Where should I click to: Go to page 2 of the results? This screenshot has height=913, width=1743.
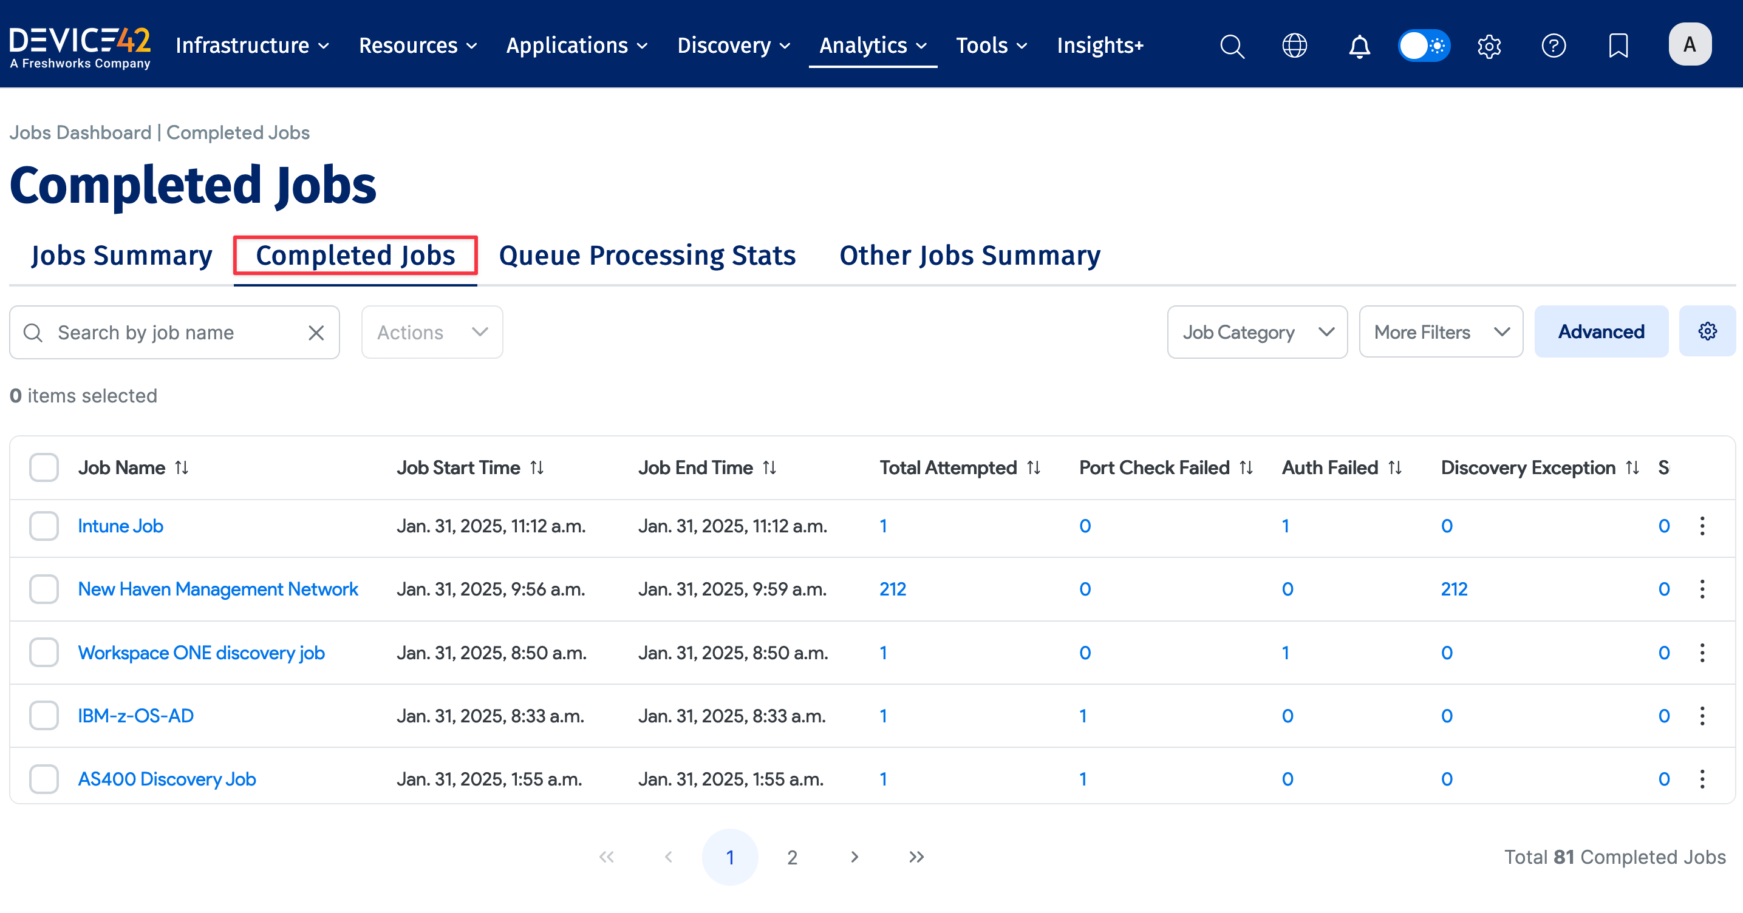pos(792,856)
